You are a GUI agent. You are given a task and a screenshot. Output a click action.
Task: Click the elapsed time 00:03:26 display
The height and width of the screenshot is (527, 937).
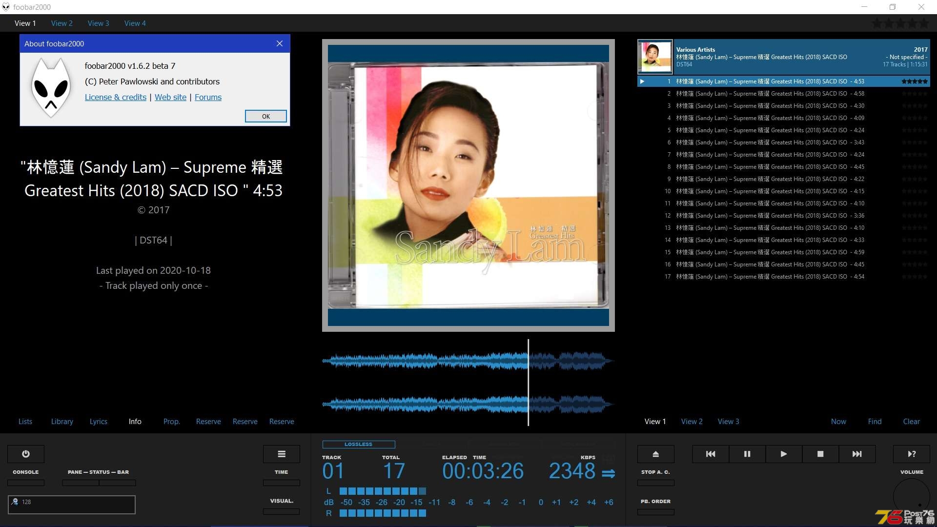[x=483, y=471]
